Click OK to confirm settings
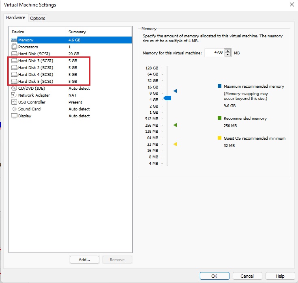The image size is (298, 283). [214, 276]
